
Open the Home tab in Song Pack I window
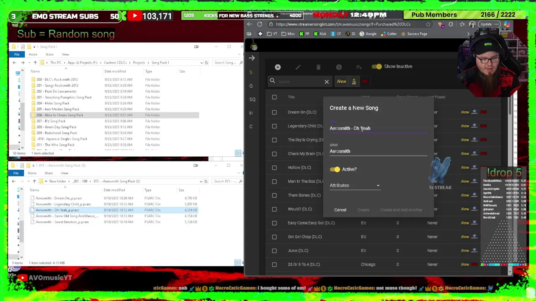coord(33,54)
